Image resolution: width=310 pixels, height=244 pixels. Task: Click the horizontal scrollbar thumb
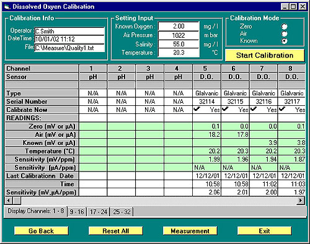tap(17, 200)
